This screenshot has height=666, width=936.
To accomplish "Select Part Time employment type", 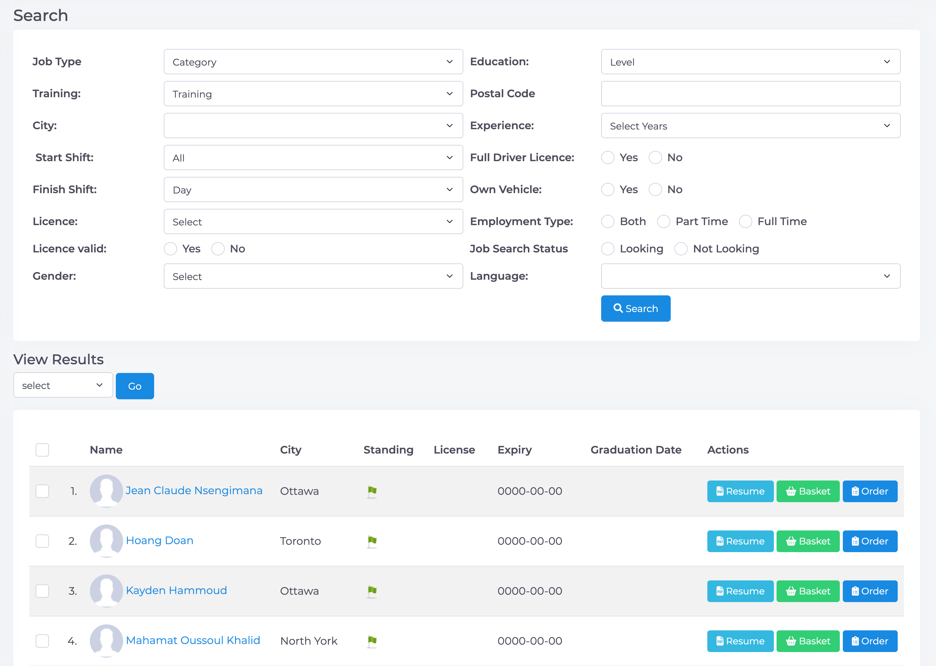I will pos(663,221).
